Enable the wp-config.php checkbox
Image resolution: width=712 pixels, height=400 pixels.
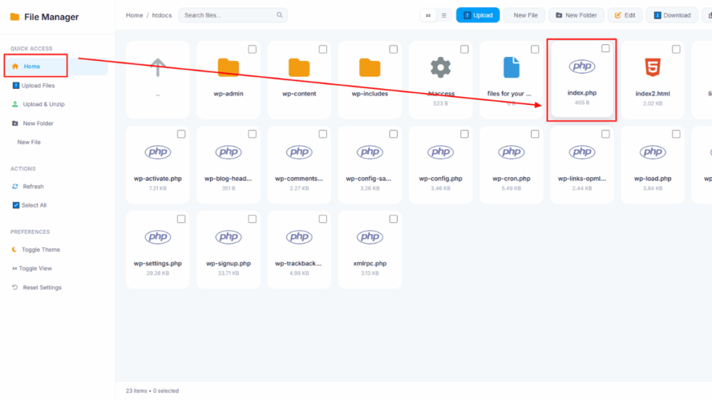click(464, 133)
